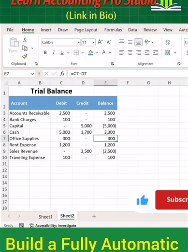Click the text Orientation icon
Screen dimensions: 188x252
pos(147,42)
